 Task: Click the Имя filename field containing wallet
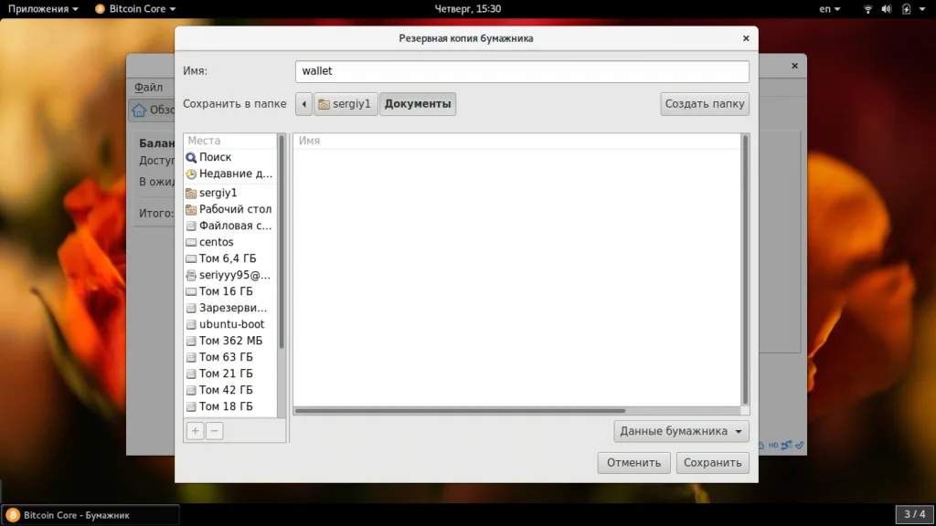[x=522, y=71]
